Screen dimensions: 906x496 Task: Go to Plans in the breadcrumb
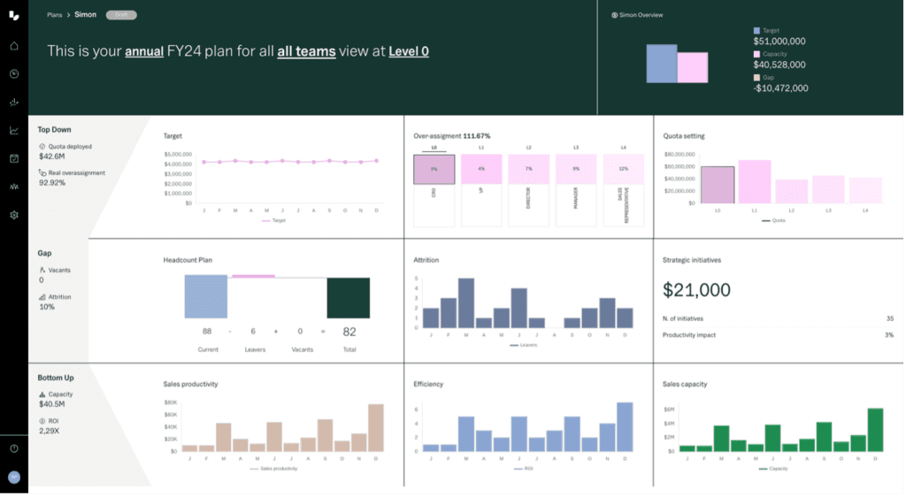[56, 15]
